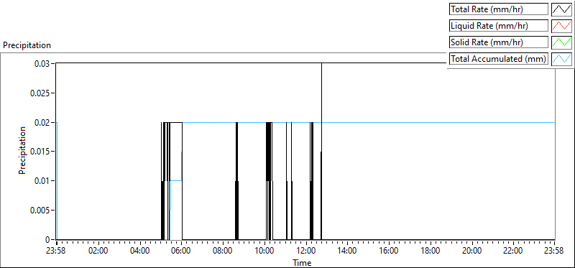Click the 0 y-axis minimum value

[x=47, y=240]
